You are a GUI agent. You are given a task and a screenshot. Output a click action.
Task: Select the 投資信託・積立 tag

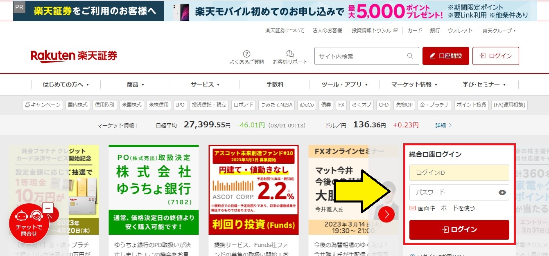click(209, 105)
